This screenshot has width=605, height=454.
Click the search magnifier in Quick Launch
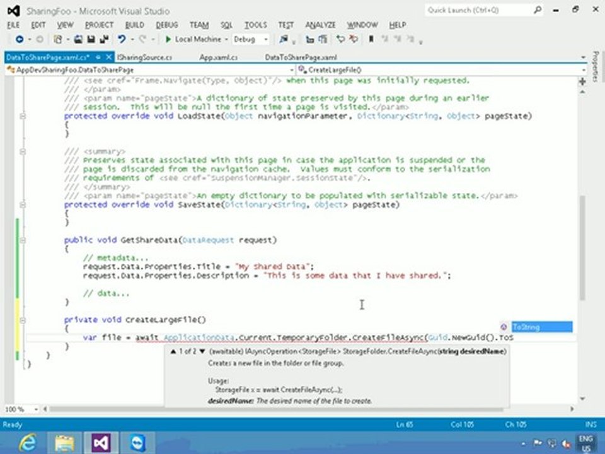click(537, 10)
